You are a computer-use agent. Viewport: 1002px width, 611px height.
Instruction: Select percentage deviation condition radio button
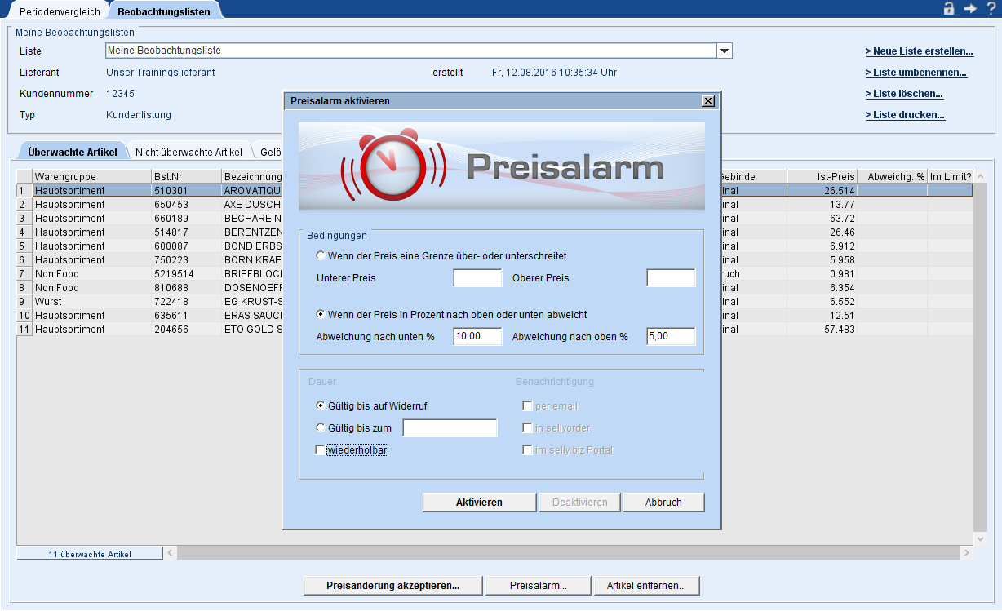[321, 314]
